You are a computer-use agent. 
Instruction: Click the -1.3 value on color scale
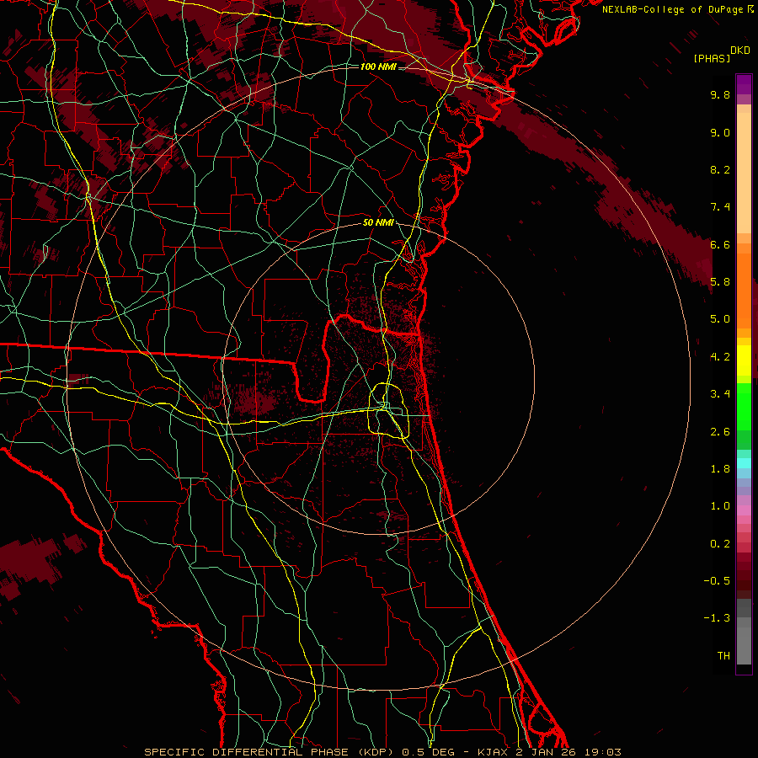717,618
